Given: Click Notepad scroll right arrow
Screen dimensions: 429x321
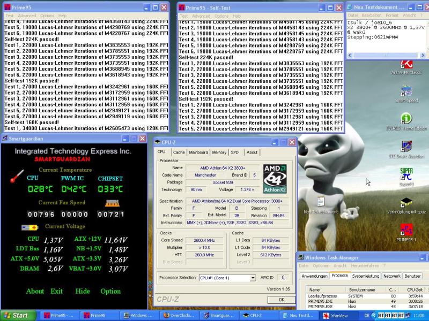Looking at the screenshot, I should 423,55.
